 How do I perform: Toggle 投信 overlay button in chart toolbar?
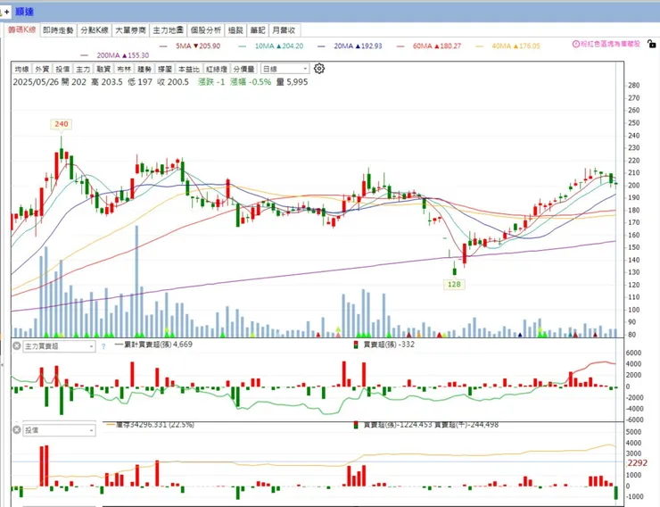tap(62, 69)
